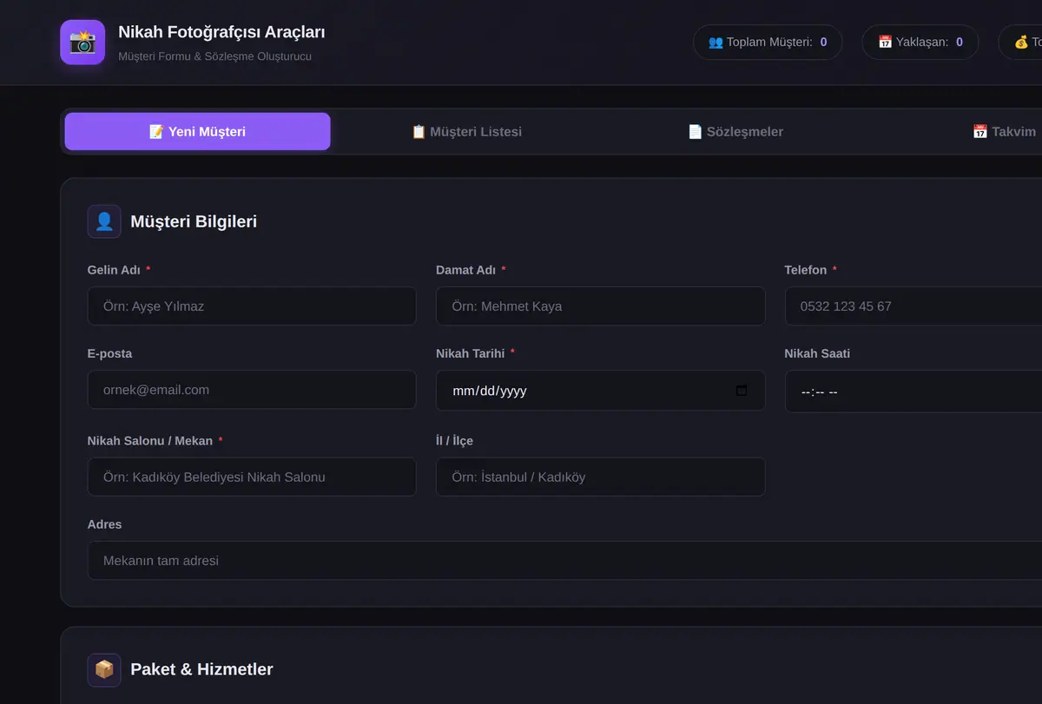Image resolution: width=1042 pixels, height=704 pixels.
Task: Click the money bag stat badge
Action: pos(1021,42)
